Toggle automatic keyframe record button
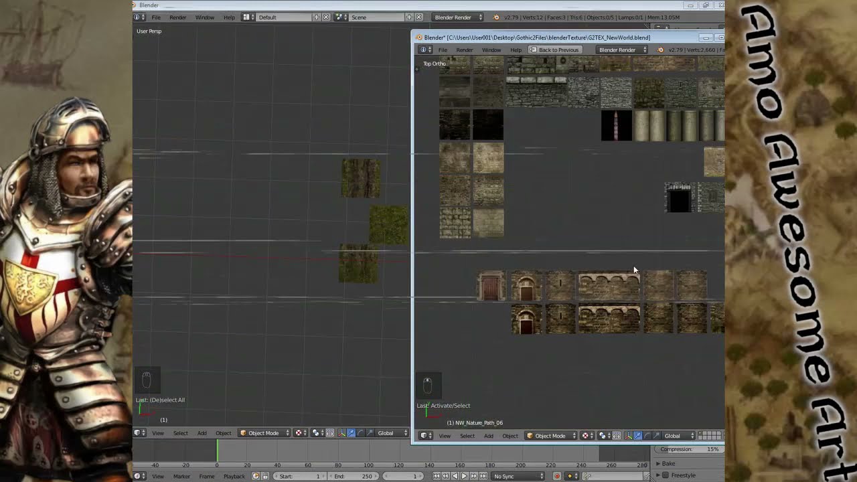 coord(557,477)
